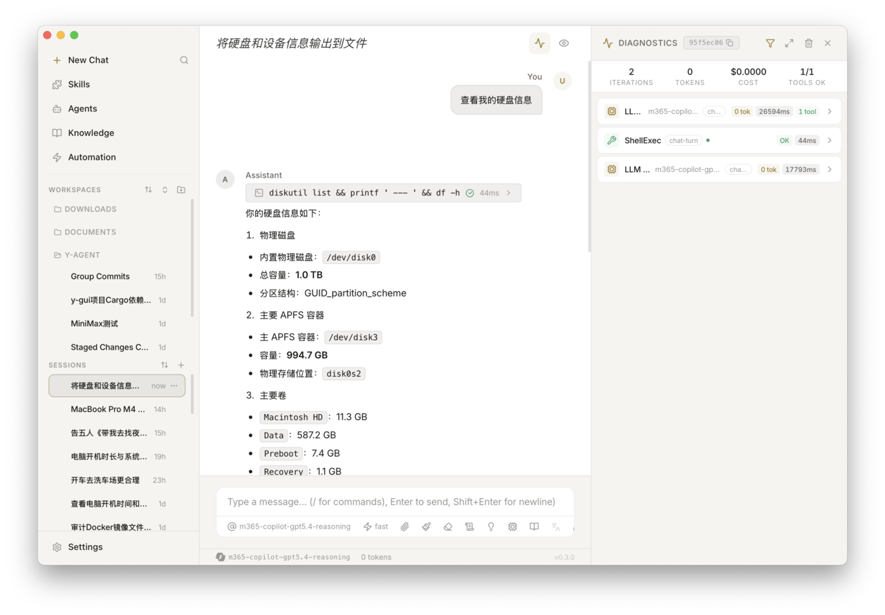
Task: Open the 审计Docker镜像文件 session
Action: point(118,527)
